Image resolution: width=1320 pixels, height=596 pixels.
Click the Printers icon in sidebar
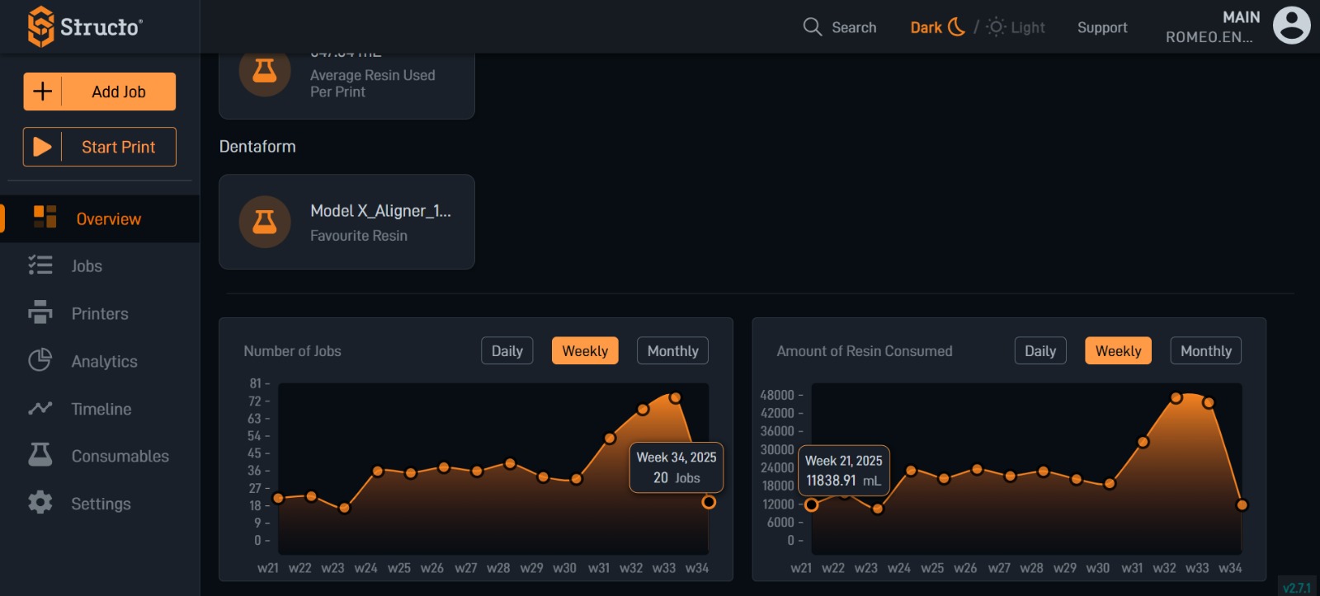click(x=40, y=313)
